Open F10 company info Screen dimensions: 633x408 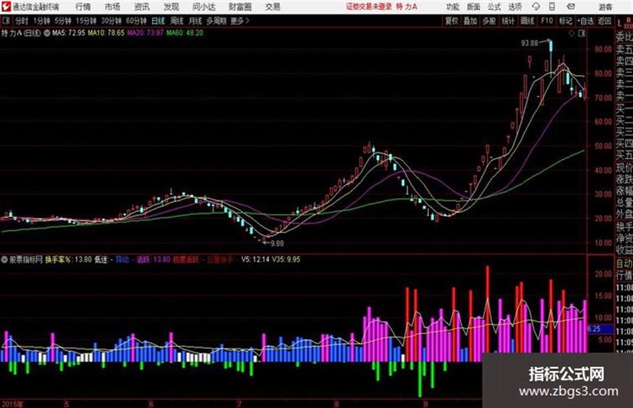point(547,21)
